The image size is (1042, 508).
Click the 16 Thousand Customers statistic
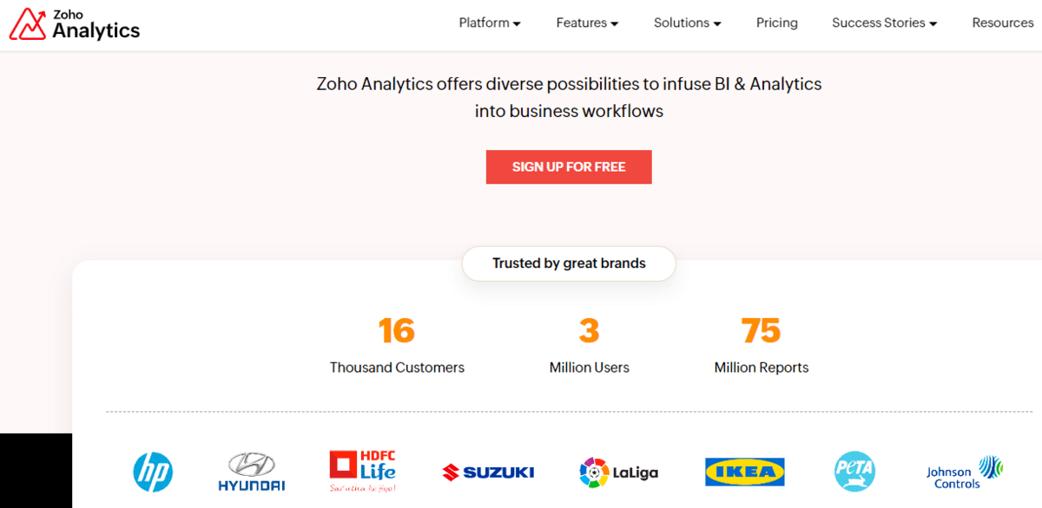point(397,345)
